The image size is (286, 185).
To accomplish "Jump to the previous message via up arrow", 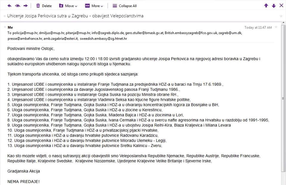I will [266, 5].
